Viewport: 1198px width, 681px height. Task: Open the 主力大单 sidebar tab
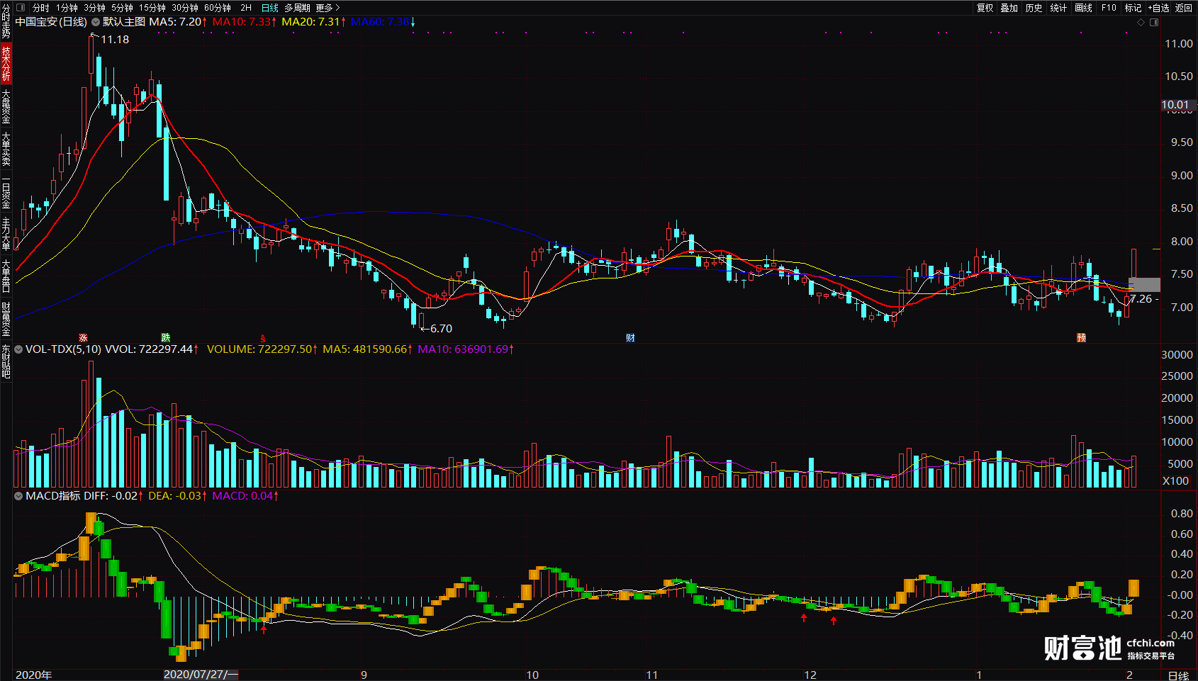6,233
